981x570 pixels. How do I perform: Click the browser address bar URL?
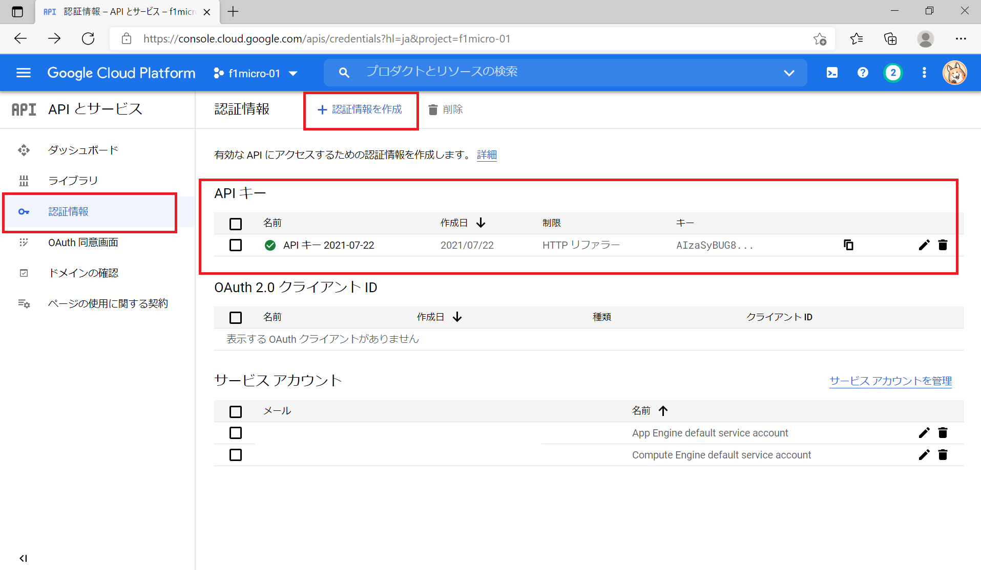(327, 39)
